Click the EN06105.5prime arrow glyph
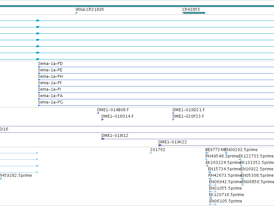Viewport: 274px width, 206px height. coord(213,204)
